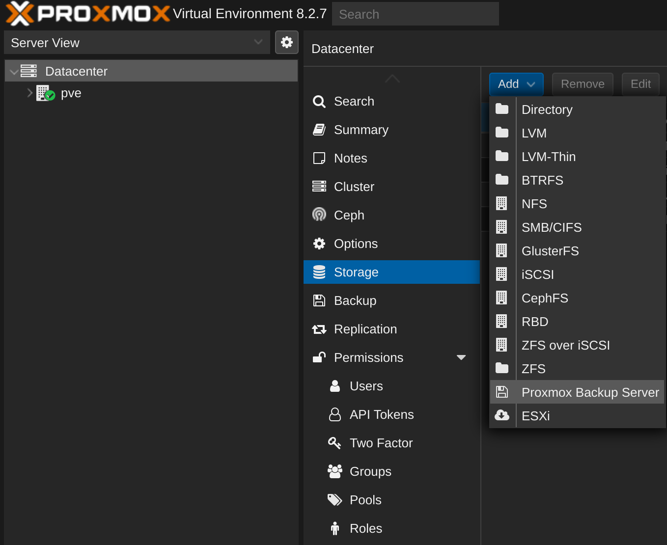Open the Notes panel
This screenshot has width=667, height=545.
coord(391,158)
